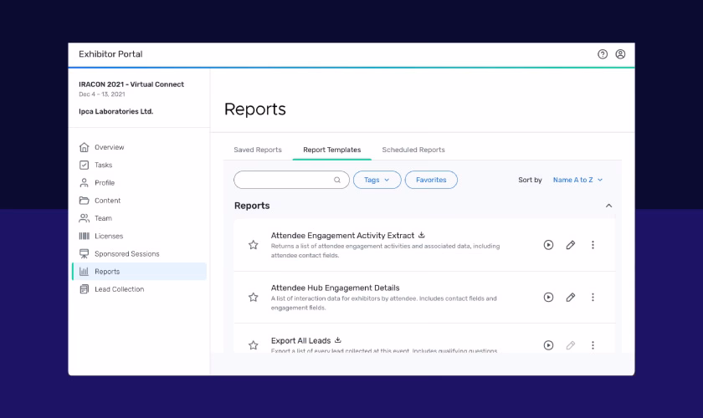This screenshot has width=703, height=418.
Task: Open the help question mark icon
Action: click(x=603, y=54)
